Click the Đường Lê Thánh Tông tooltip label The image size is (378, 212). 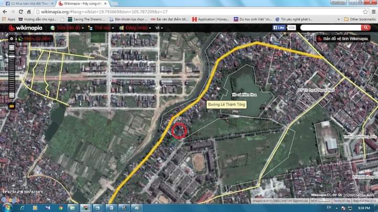[x=226, y=105]
